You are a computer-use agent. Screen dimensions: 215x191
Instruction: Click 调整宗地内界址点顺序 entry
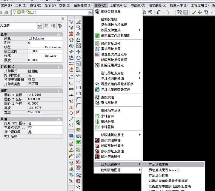point(118,84)
